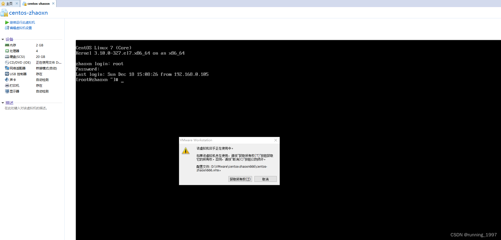This screenshot has width=501, height=240.
Task: Select the 打印机 device label
Action: [14, 86]
